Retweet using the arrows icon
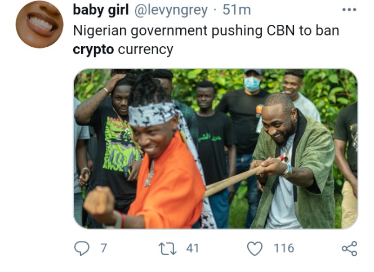 167,249
